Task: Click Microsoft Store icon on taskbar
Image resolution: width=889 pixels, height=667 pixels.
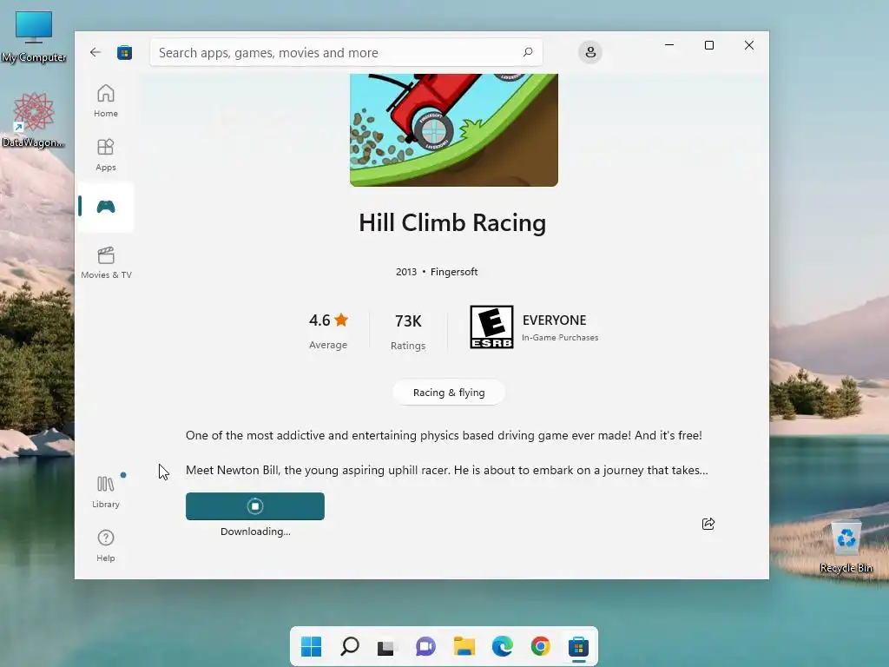Action: 578,646
